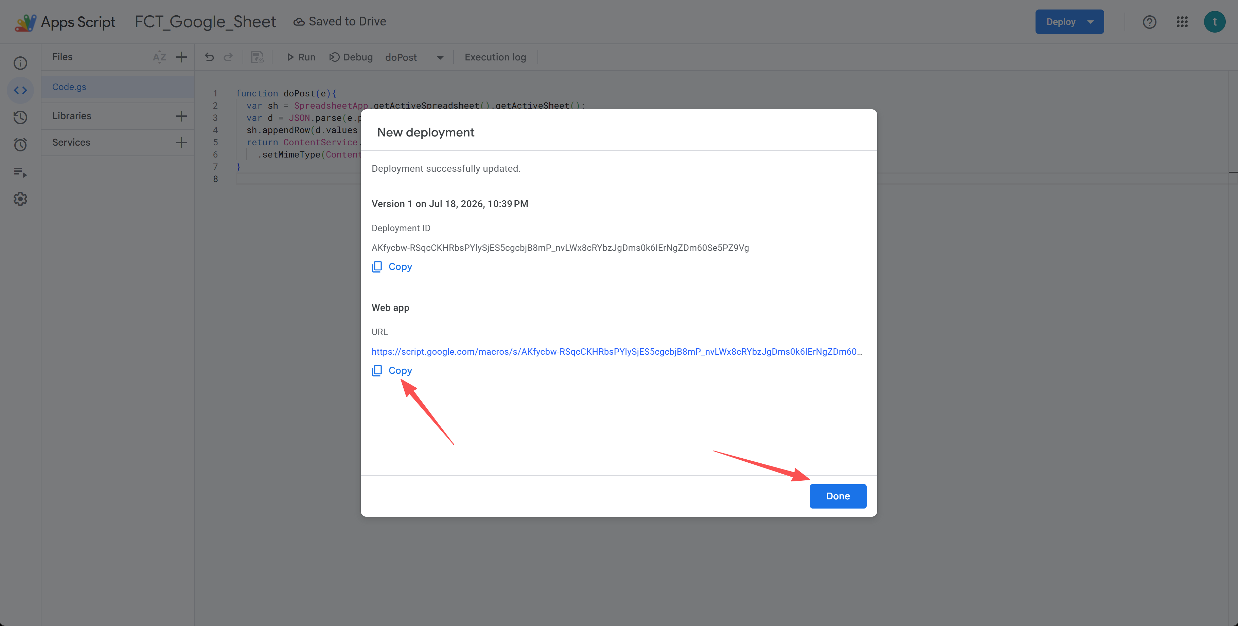The image size is (1238, 626).
Task: Click the Undo arrow in toolbar
Action: pyautogui.click(x=210, y=57)
